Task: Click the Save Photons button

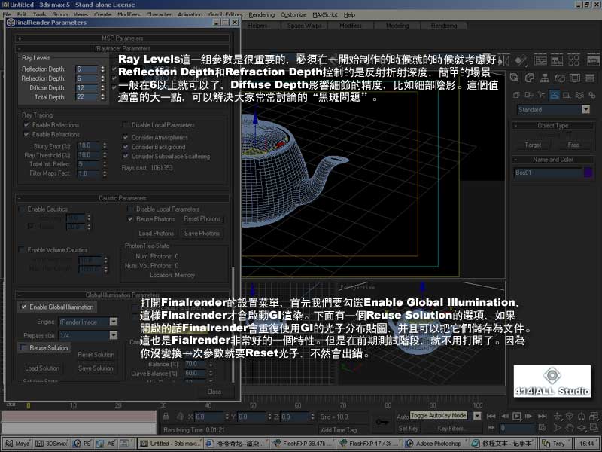Action: pos(202,234)
